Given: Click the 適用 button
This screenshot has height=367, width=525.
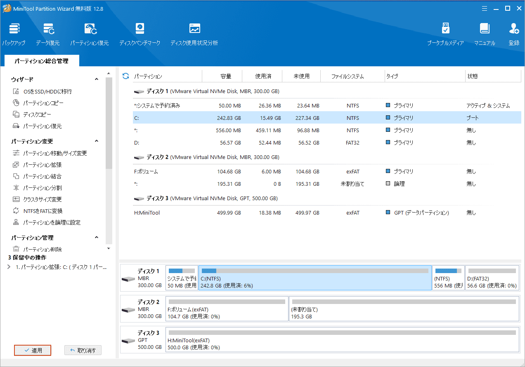Looking at the screenshot, I should (33, 351).
